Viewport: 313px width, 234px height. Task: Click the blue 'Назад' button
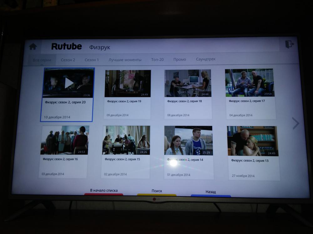coord(211,193)
